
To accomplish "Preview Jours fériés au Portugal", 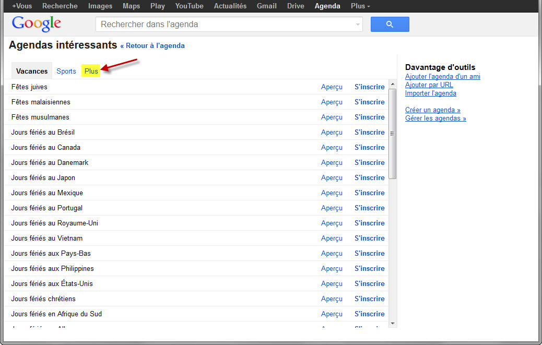I will (x=332, y=209).
